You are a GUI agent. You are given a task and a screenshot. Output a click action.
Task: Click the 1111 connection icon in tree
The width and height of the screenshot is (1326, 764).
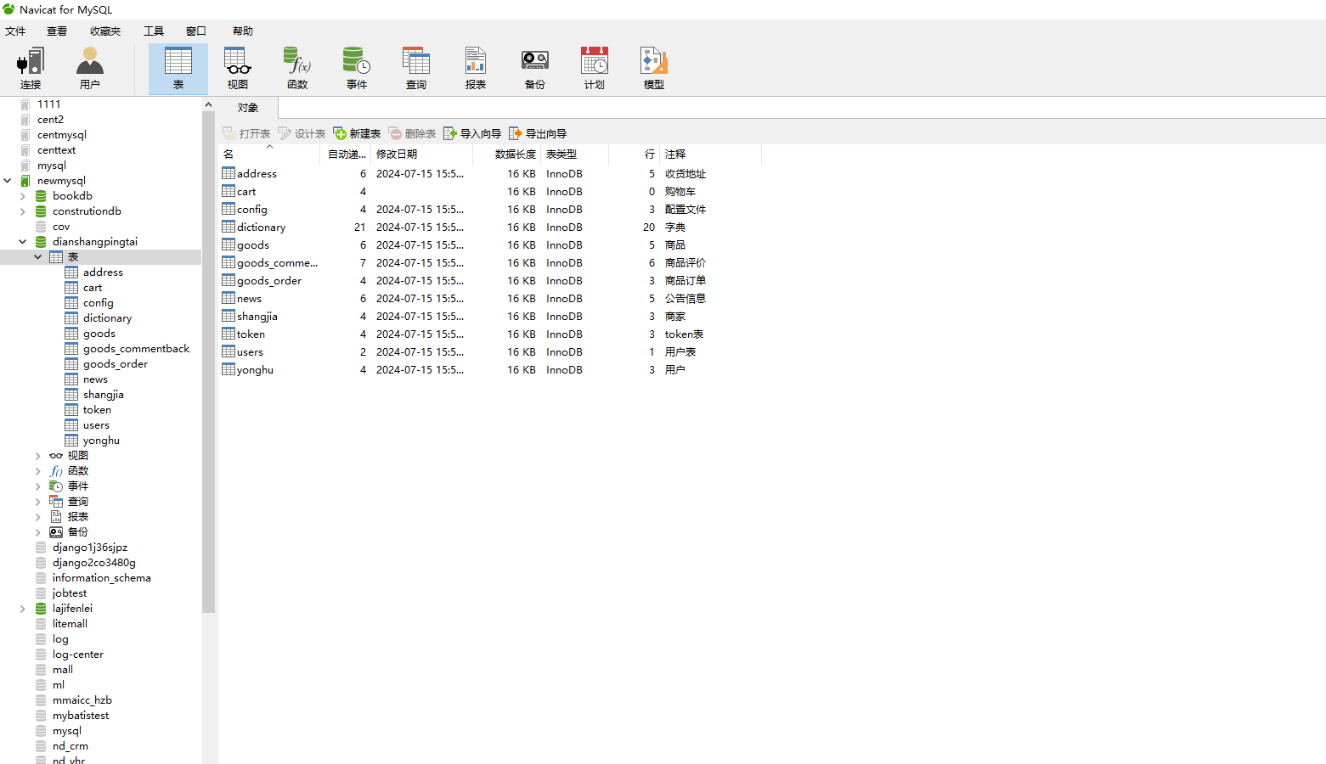pos(25,104)
